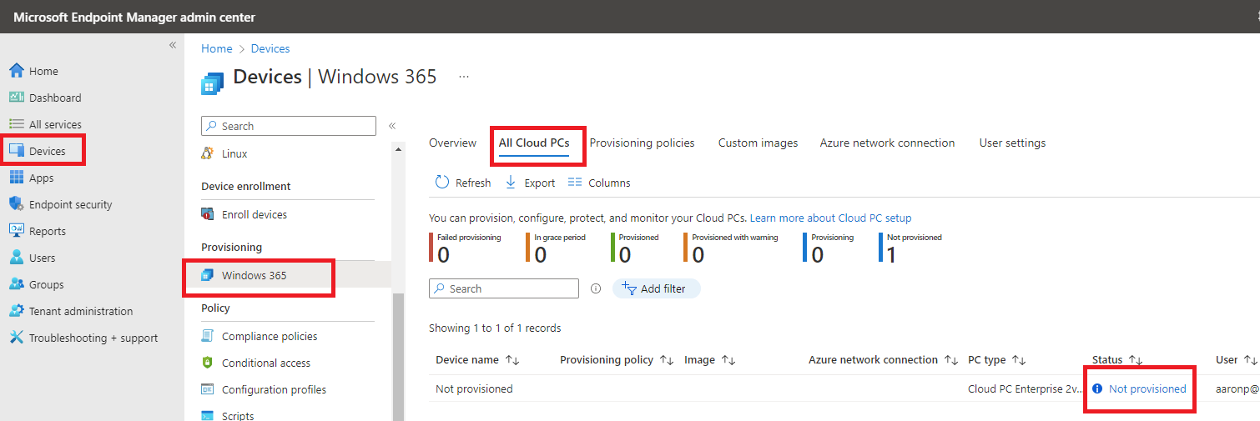Switch to the Overview tab
Screen dimensions: 1260x421
[452, 143]
